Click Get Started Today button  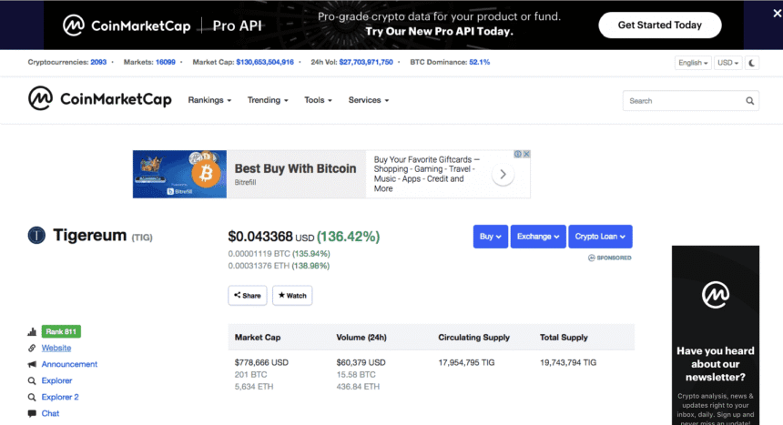coord(660,25)
